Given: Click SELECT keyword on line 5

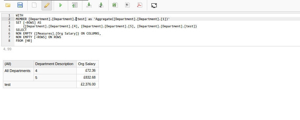Looking at the screenshot, I should [x=21, y=30].
